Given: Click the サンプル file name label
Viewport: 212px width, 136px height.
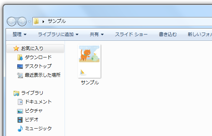Looking at the screenshot, I should 90,83.
